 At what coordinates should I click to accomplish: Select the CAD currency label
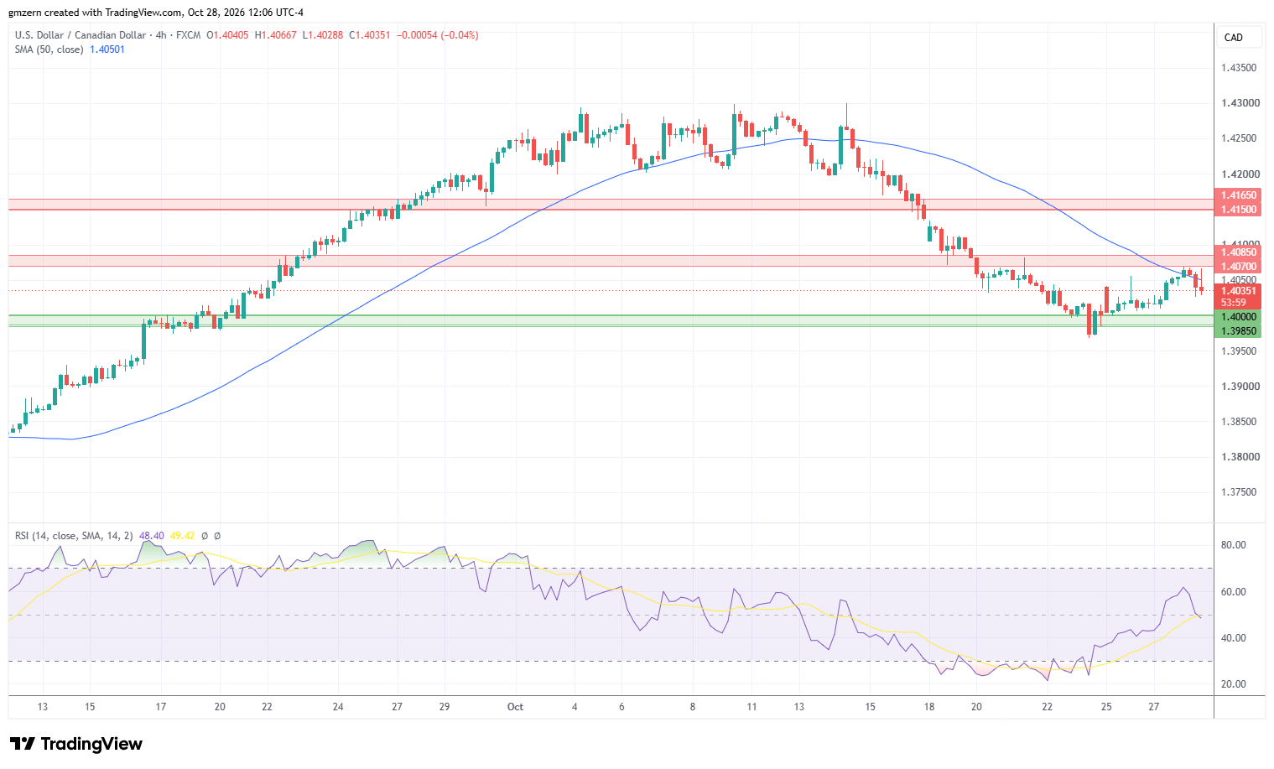point(1233,38)
